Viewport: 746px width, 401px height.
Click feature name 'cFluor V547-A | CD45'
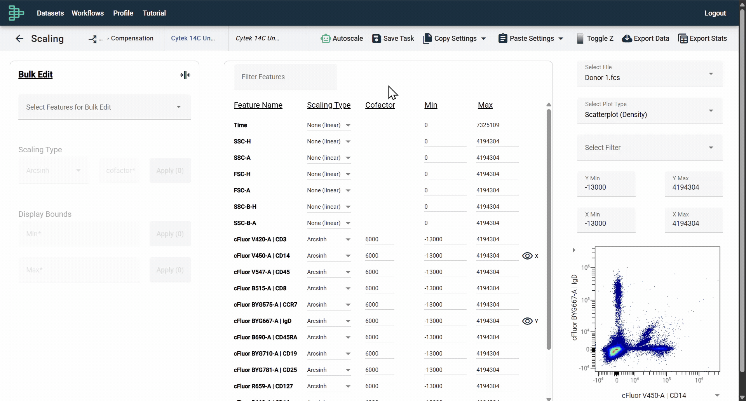[261, 272]
